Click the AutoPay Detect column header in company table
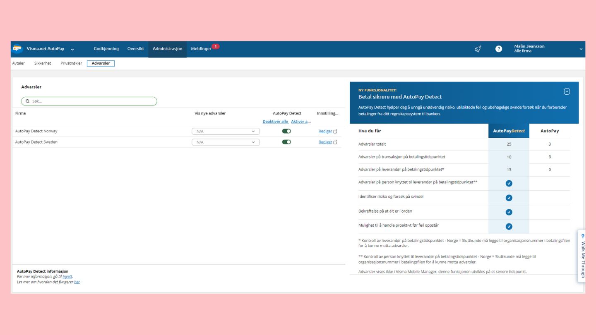 click(287, 113)
